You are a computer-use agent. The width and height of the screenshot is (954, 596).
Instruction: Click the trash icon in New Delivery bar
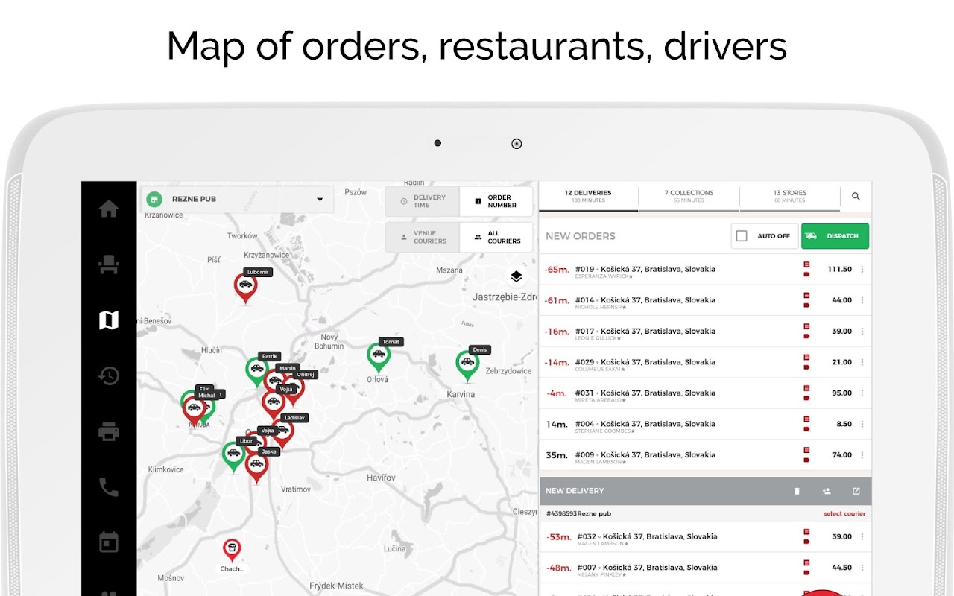[797, 491]
